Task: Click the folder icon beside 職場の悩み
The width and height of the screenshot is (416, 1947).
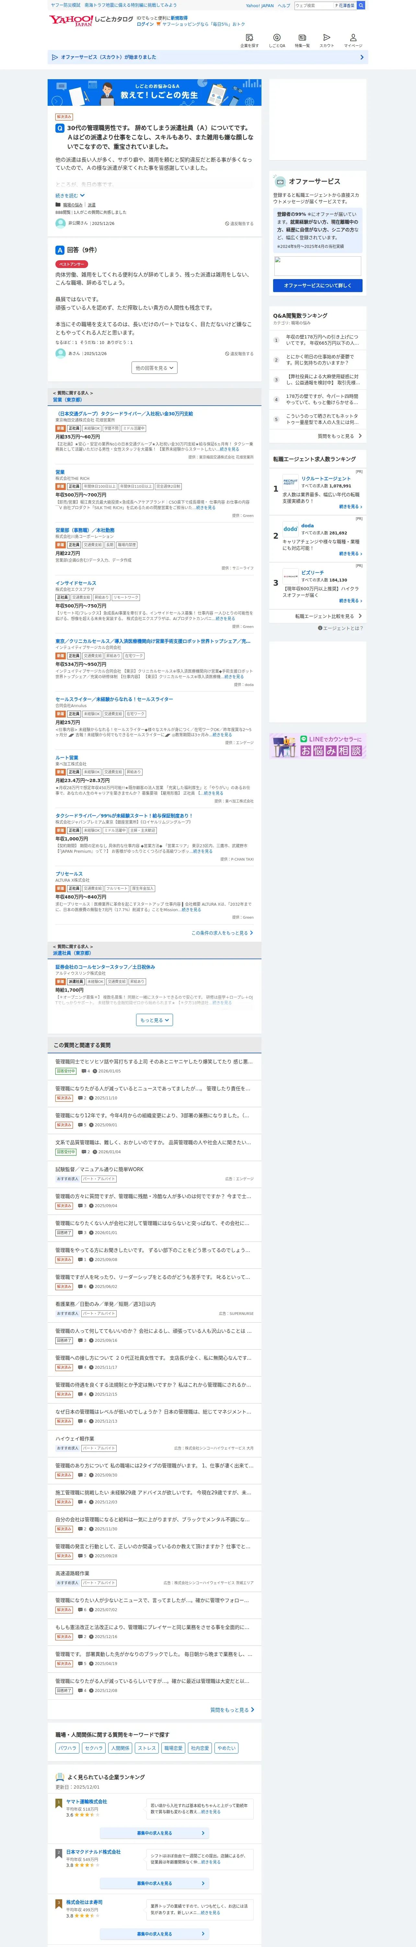Action: (58, 205)
